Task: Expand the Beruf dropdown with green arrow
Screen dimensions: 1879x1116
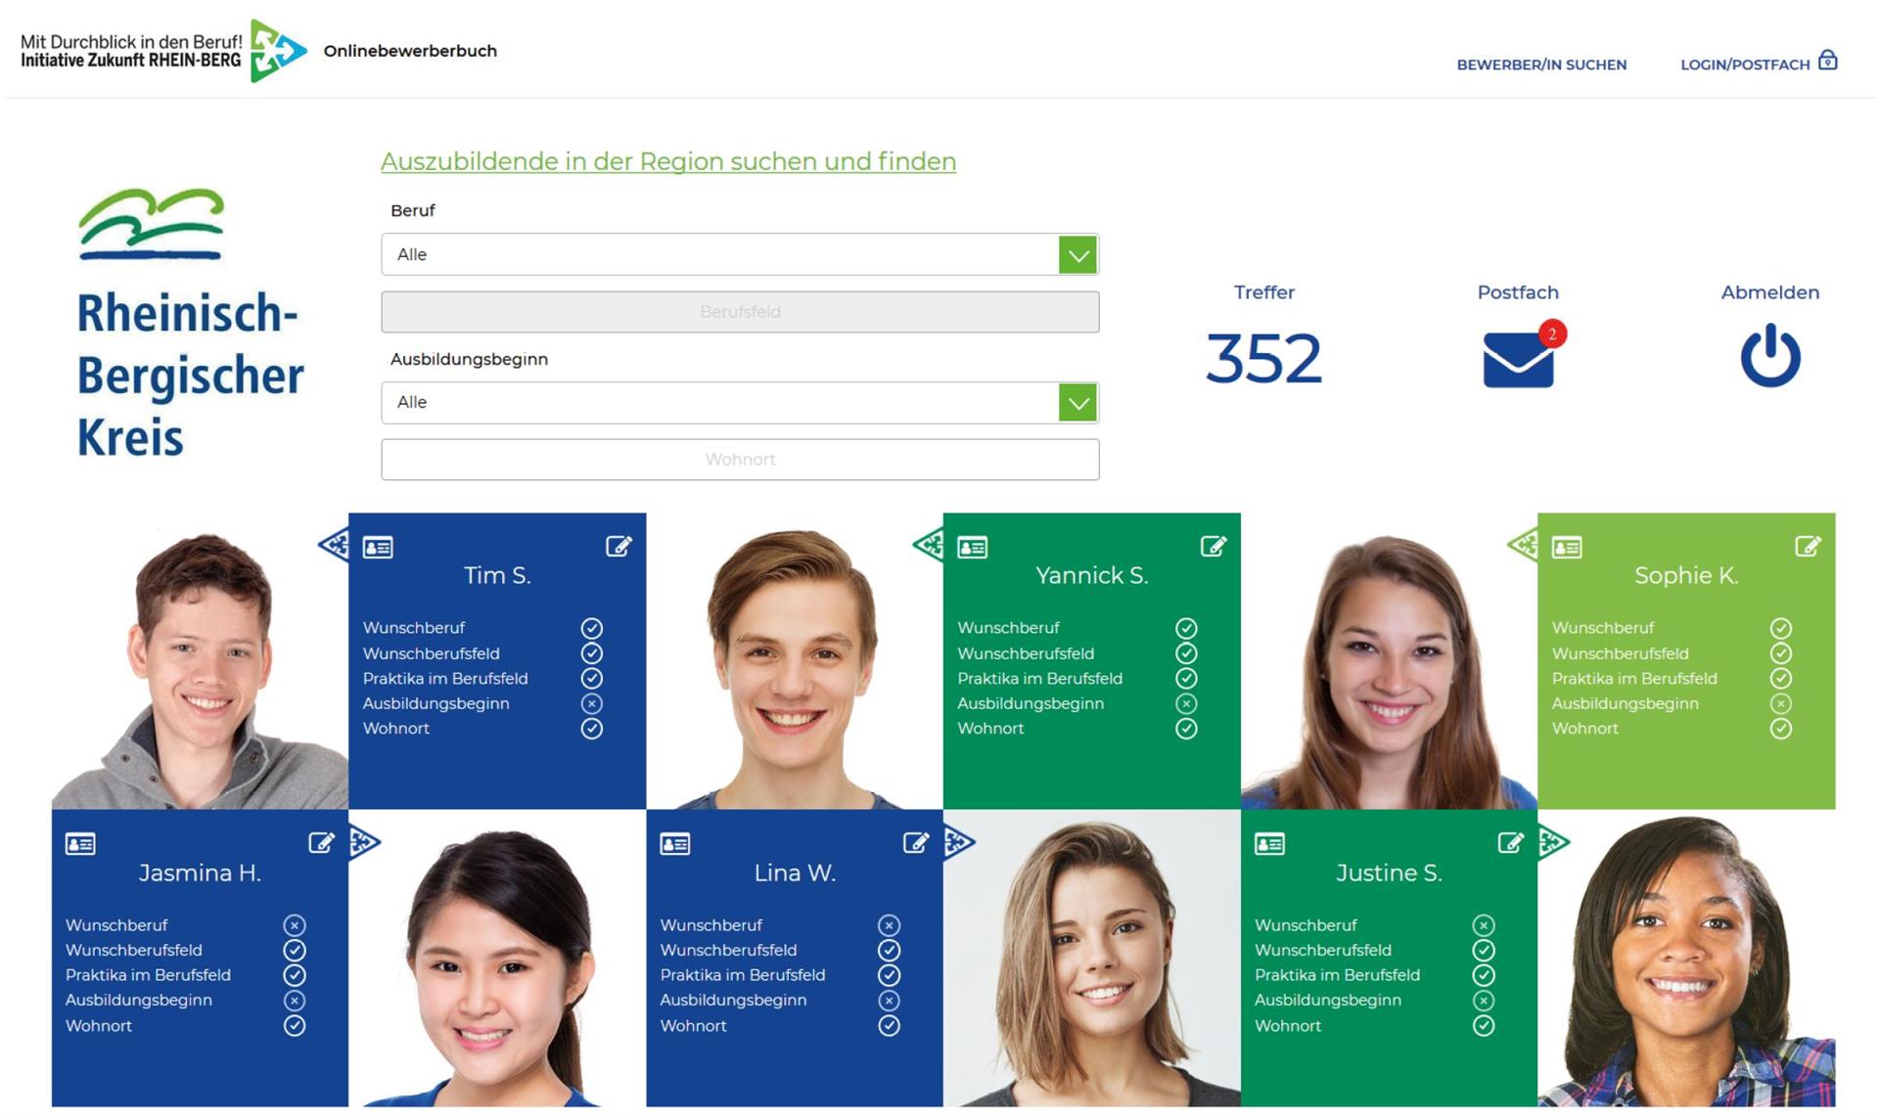Action: coord(1077,254)
